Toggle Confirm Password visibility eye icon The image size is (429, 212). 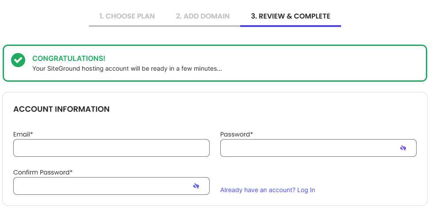coord(196,186)
